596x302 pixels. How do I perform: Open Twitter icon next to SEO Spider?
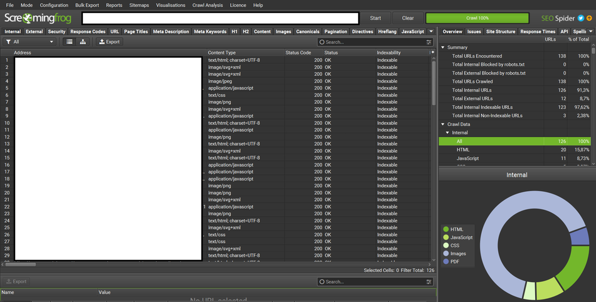tap(581, 18)
